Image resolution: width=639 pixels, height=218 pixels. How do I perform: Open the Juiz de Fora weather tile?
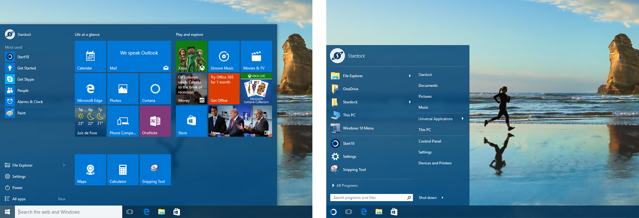pyautogui.click(x=90, y=121)
